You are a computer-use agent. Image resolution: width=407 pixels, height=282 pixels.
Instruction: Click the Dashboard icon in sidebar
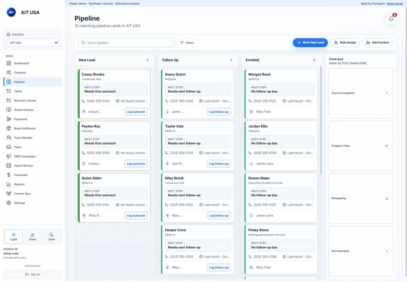click(x=9, y=63)
